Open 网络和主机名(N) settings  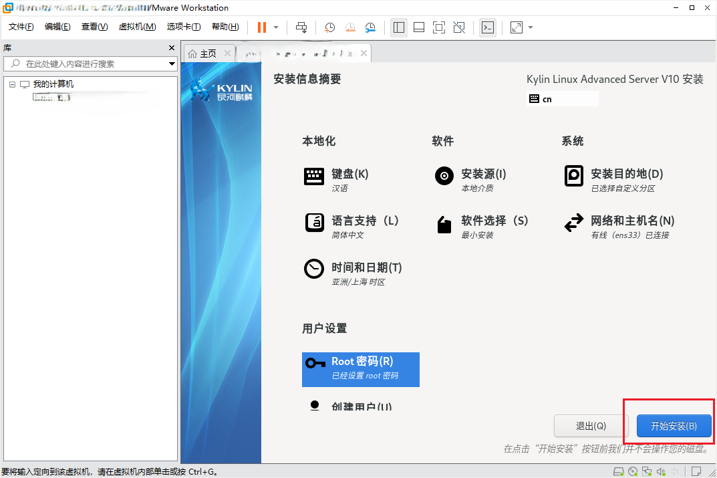[633, 221]
